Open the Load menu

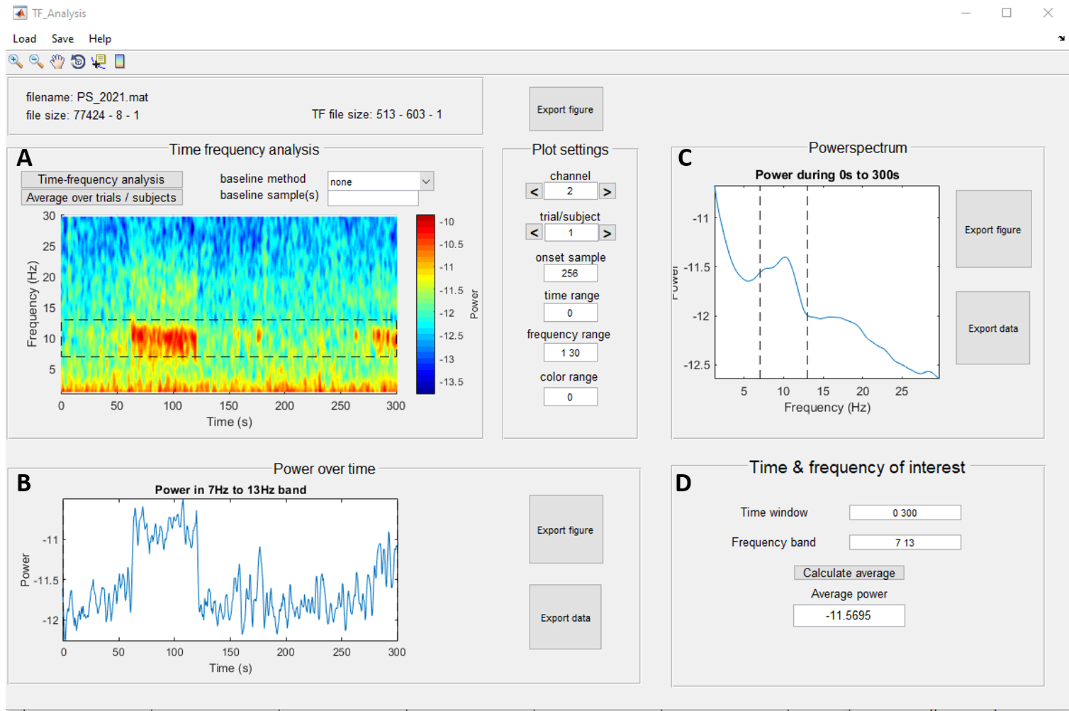[x=25, y=39]
